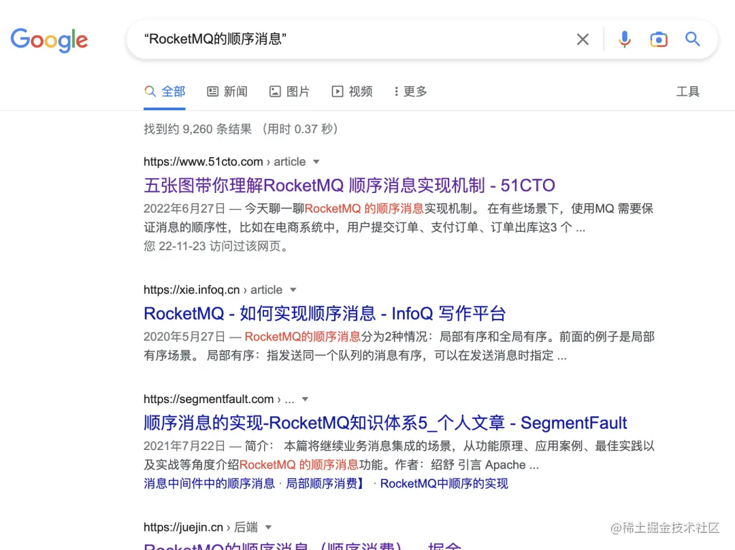The image size is (735, 550).
Task: Click the 2021年7月22日 snippet date
Action: coord(184,445)
